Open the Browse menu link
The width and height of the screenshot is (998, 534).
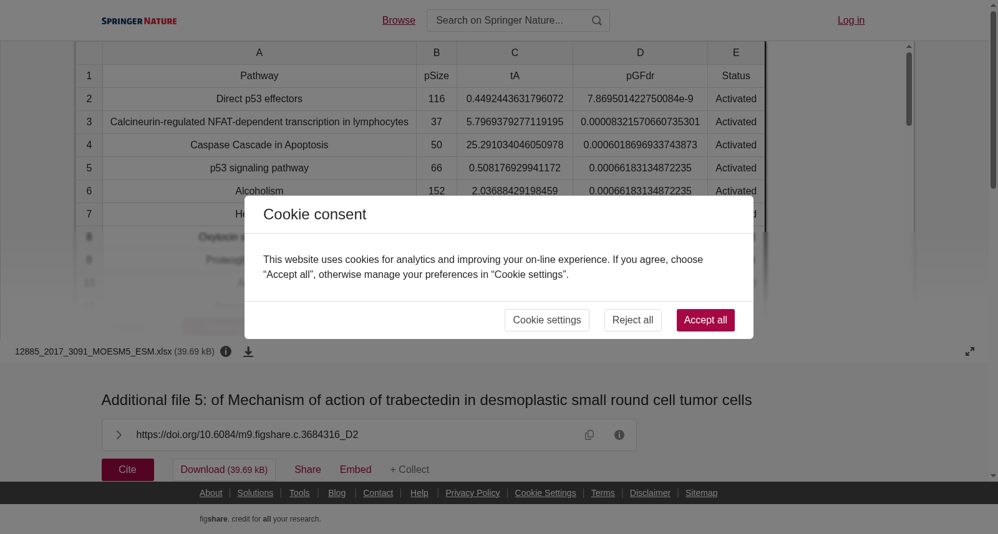click(399, 21)
